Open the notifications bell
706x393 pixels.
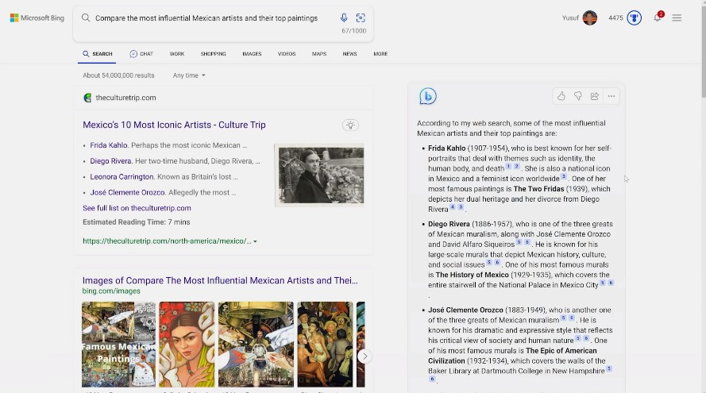click(658, 17)
